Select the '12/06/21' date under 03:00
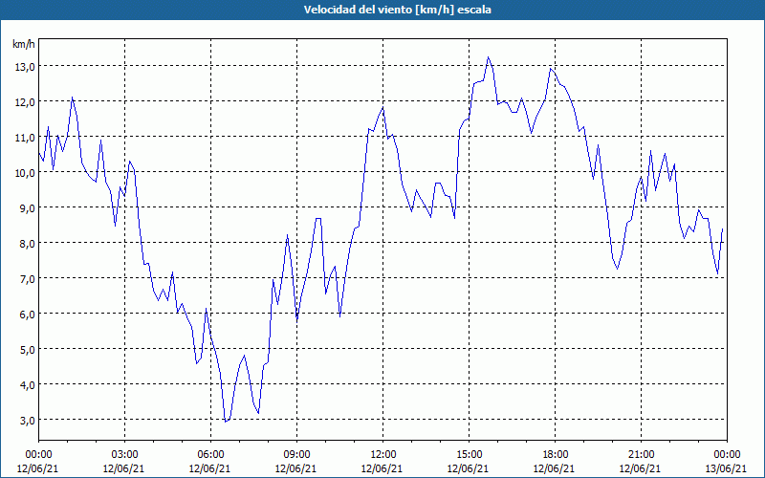The width and height of the screenshot is (765, 478). 123,468
